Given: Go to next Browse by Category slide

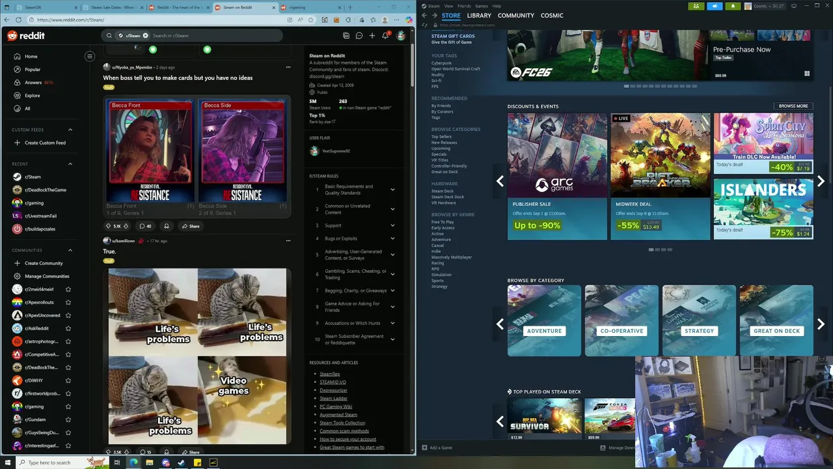Looking at the screenshot, I should tap(821, 324).
